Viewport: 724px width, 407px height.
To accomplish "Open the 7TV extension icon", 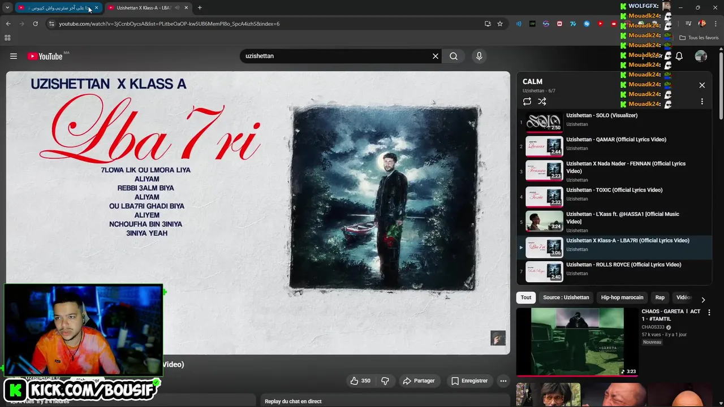I will [573, 24].
